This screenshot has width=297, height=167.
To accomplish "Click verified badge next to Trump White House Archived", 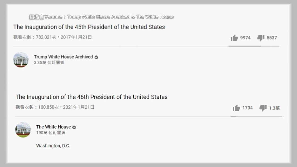I will (96, 57).
